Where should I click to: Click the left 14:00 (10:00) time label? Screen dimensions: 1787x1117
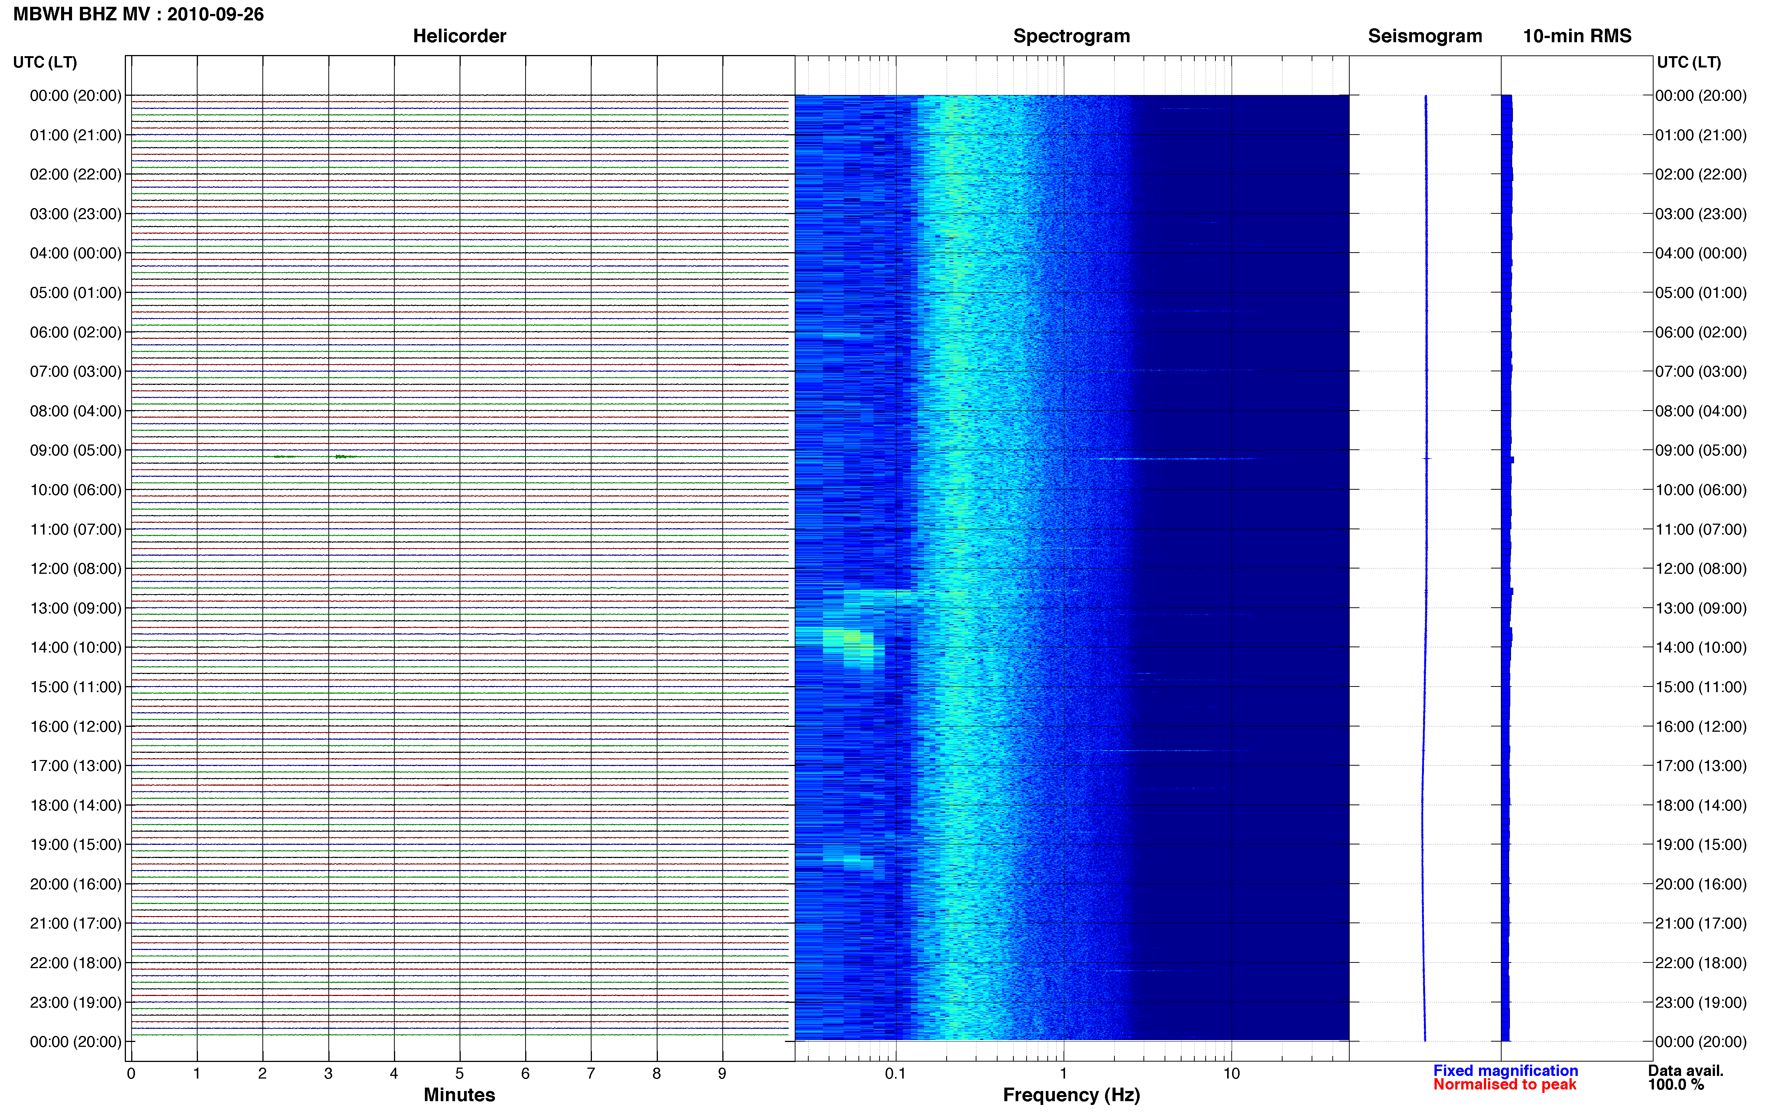click(75, 648)
